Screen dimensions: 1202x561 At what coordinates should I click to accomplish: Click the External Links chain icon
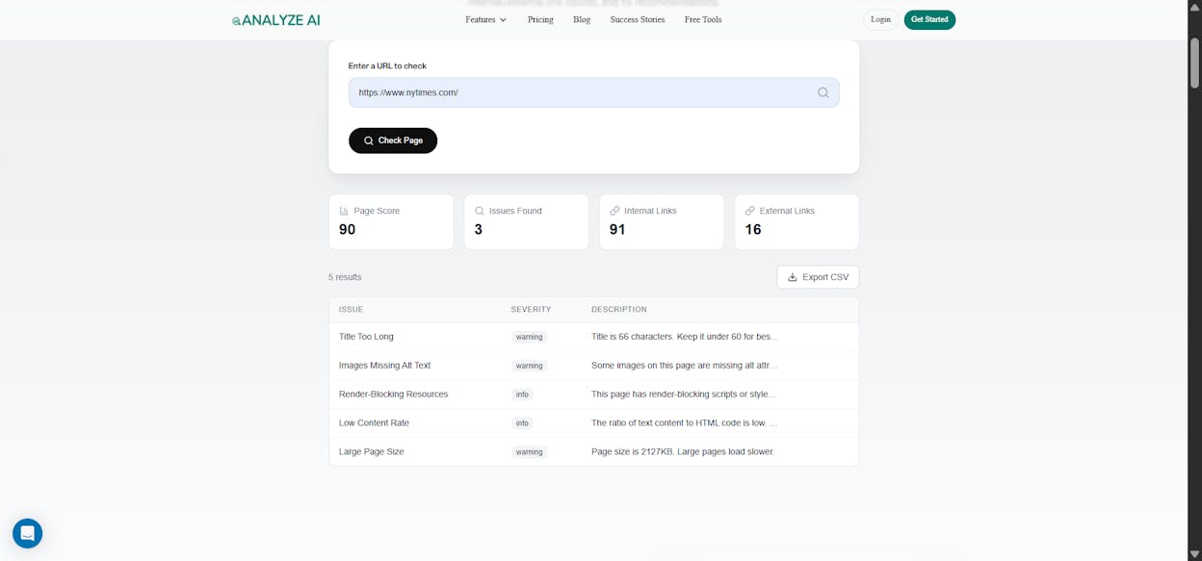click(x=749, y=211)
